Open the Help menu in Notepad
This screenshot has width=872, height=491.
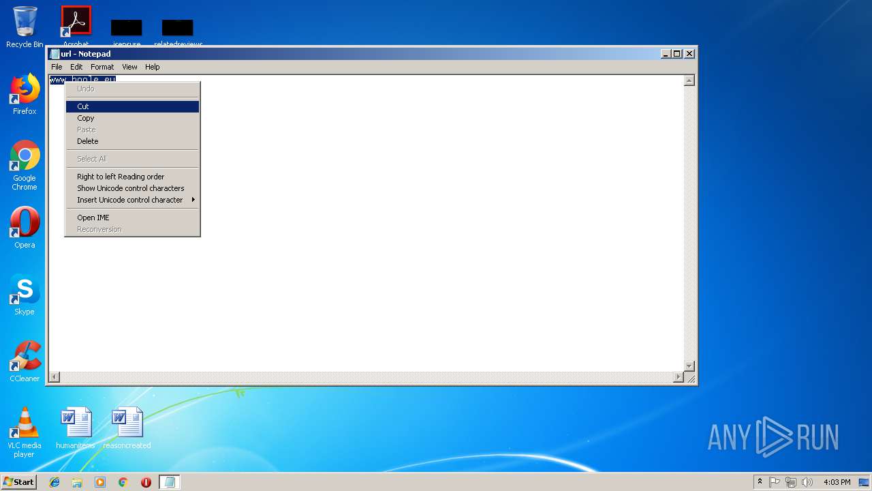click(x=153, y=67)
